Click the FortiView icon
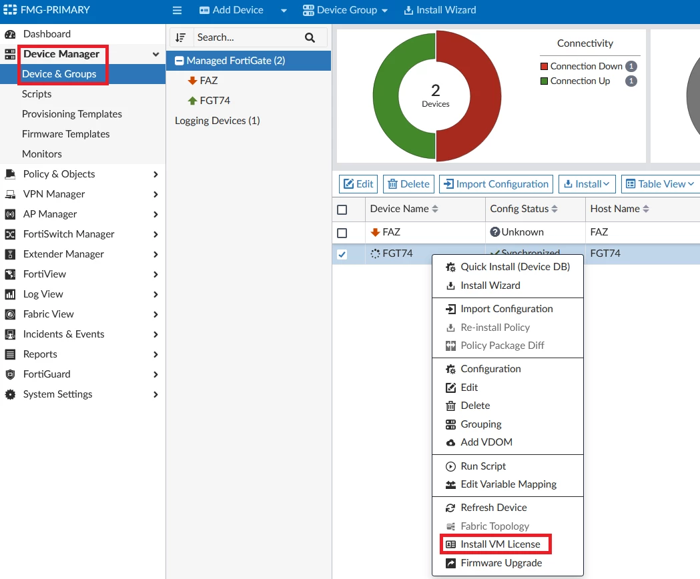Image resolution: width=700 pixels, height=579 pixels. click(x=10, y=274)
